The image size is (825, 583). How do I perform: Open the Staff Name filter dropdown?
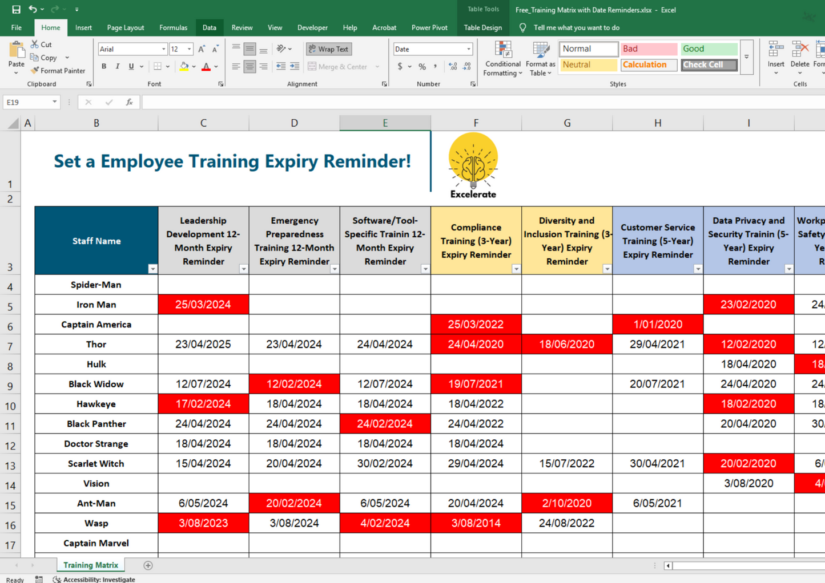(152, 269)
